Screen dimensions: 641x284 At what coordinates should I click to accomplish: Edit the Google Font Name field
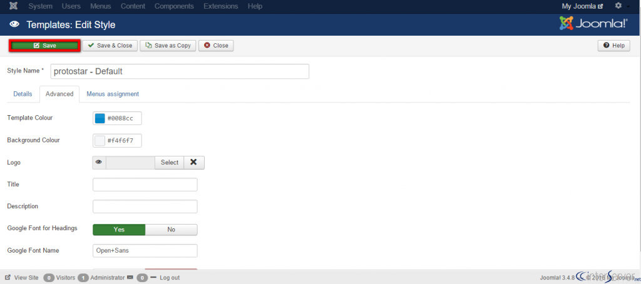[145, 250]
